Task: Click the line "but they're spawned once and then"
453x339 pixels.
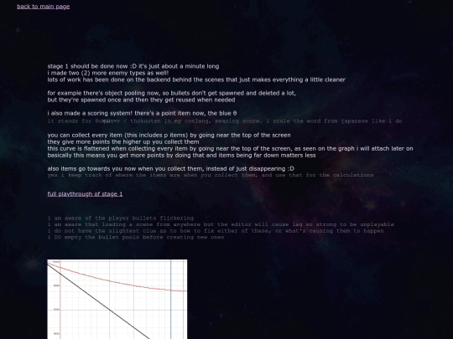Action: tap(141, 100)
